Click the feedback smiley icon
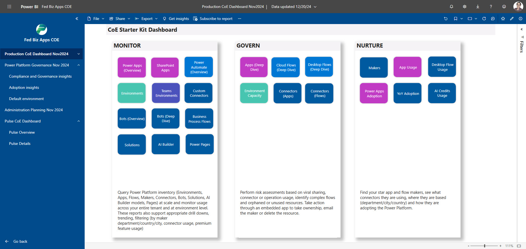 [x=504, y=7]
